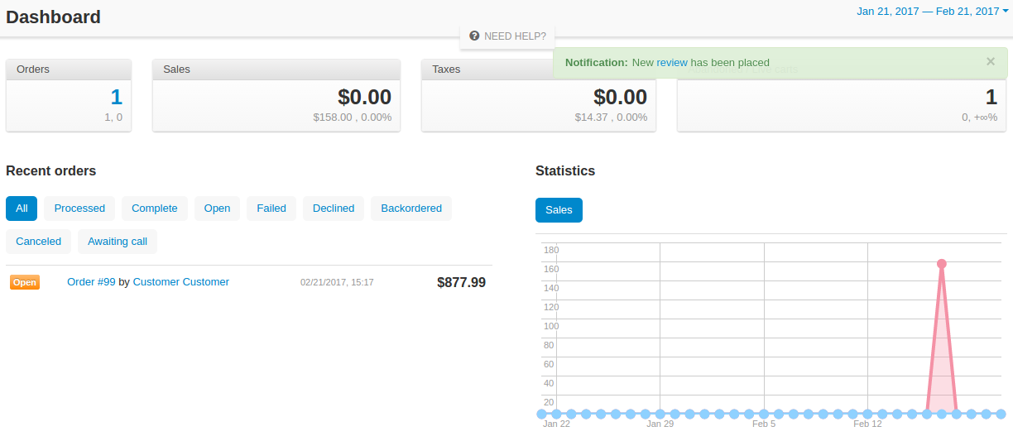The width and height of the screenshot is (1013, 441).
Task: Click the Orders count 1
Action: [x=116, y=97]
